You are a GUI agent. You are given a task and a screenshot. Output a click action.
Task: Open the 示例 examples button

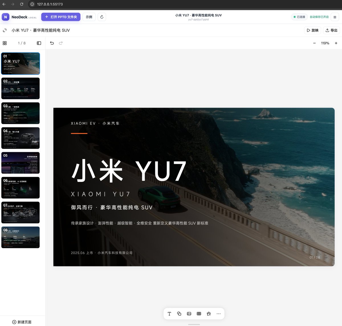point(89,17)
